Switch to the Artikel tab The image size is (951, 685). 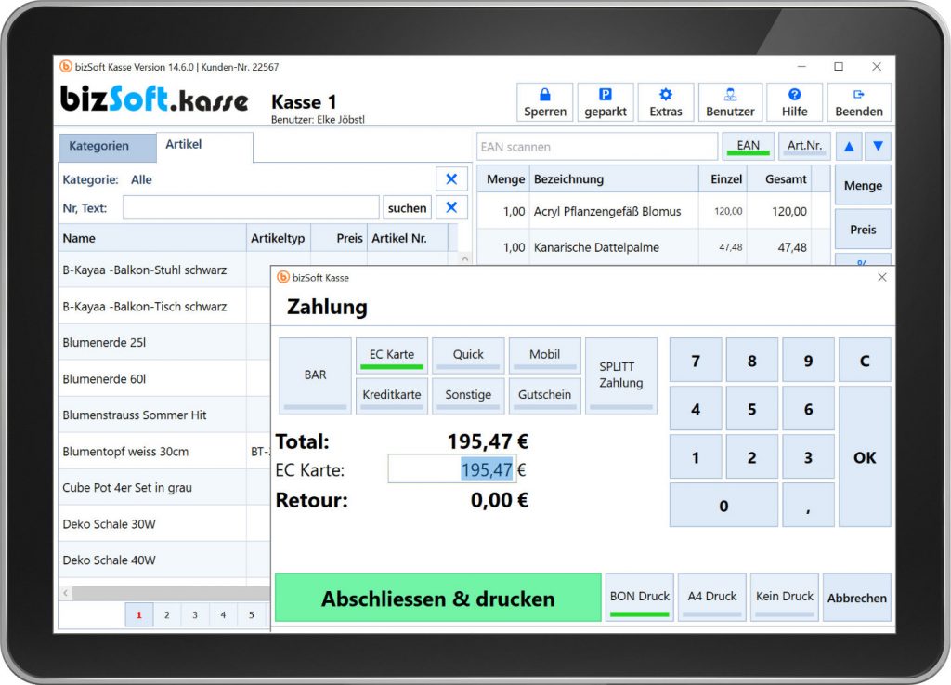pyautogui.click(x=204, y=146)
